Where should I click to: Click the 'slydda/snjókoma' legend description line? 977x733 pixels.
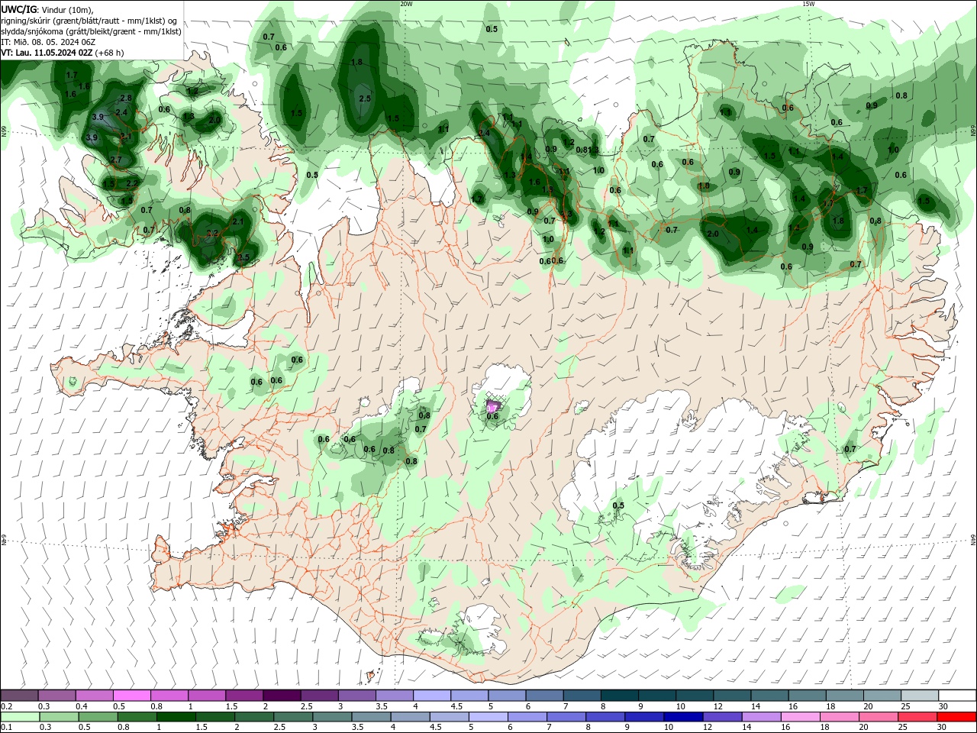point(91,31)
